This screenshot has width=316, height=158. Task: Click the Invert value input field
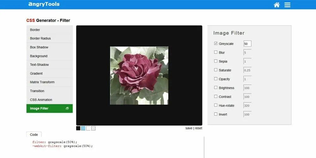click(247, 114)
